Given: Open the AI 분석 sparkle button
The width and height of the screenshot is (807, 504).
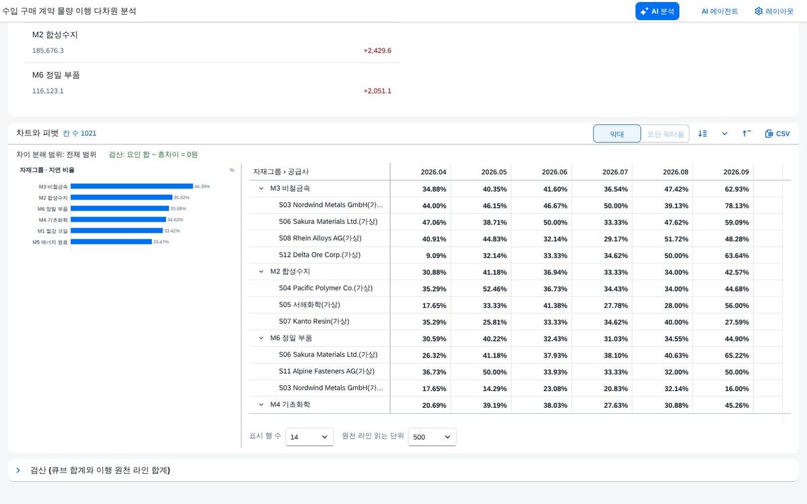Looking at the screenshot, I should [x=657, y=11].
